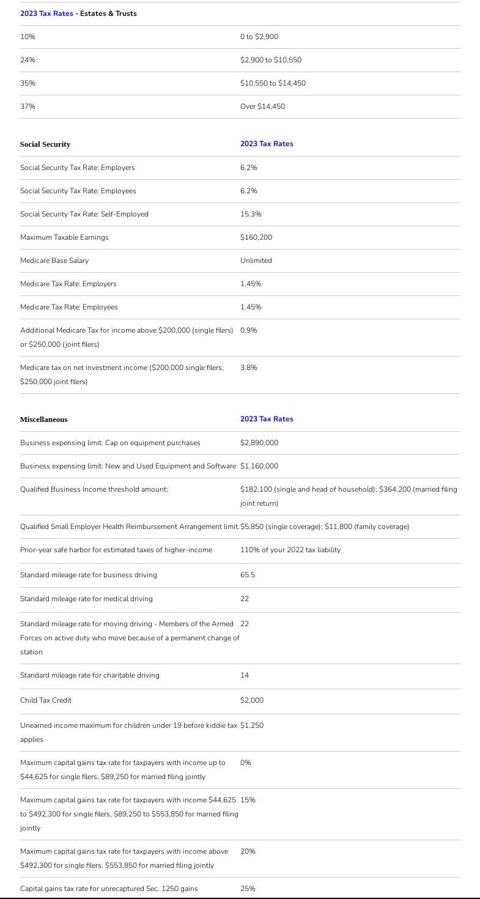Select the Qualified Business Income threshold label
Viewport: 480px width, 899px height.
tap(94, 489)
